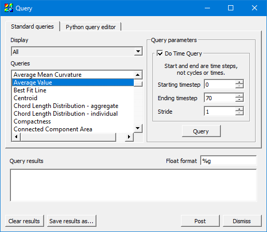
Task: Select Average Mean Curvature query
Action: 73,75
